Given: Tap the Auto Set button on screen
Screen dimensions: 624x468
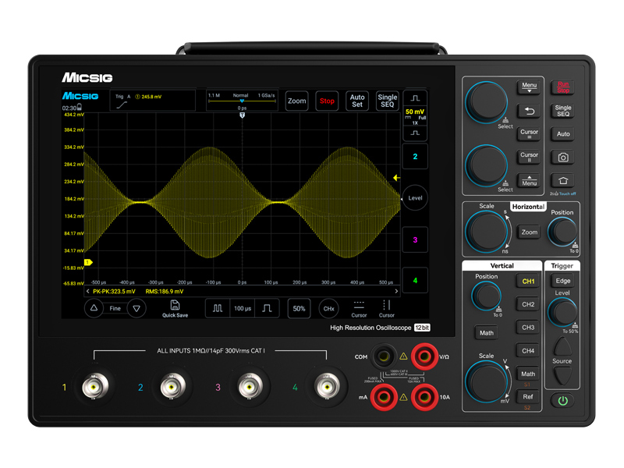Looking at the screenshot, I should (x=357, y=101).
